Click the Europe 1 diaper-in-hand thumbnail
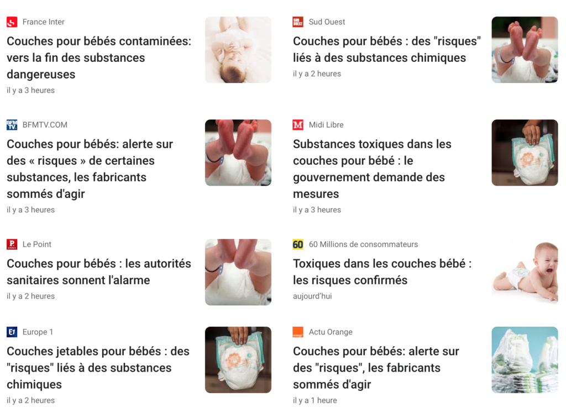The height and width of the screenshot is (413, 566). [238, 360]
